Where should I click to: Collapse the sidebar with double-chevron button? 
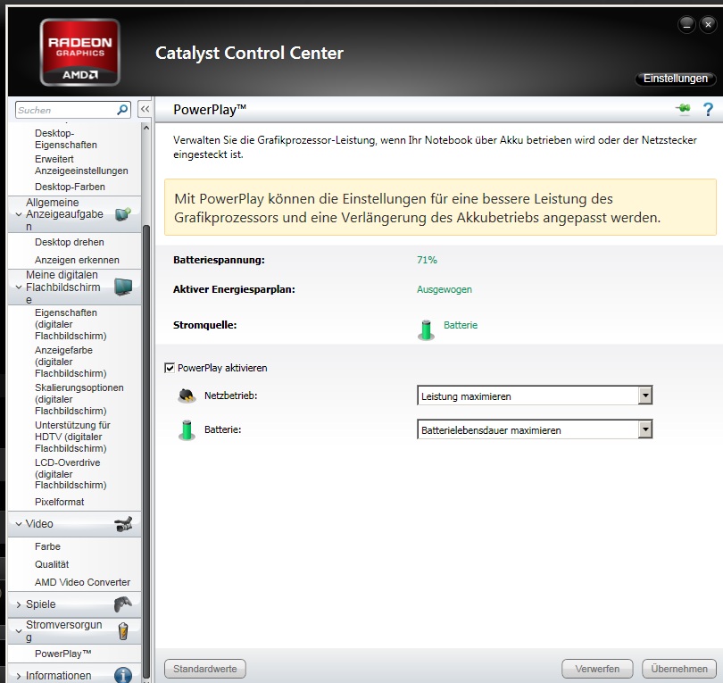pos(145,109)
